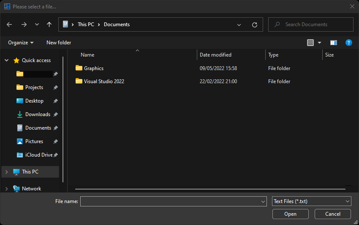This screenshot has width=359, height=225.
Task: Collapse the Quick access section
Action: (6, 60)
